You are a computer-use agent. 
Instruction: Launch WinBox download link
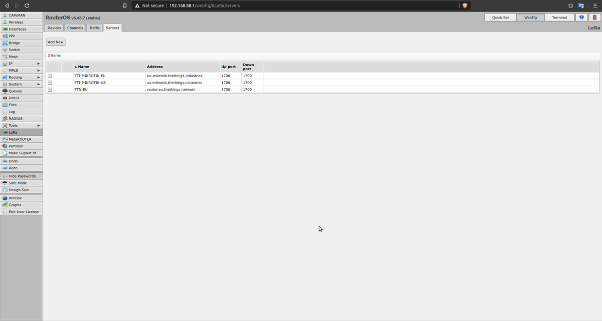[x=21, y=198]
